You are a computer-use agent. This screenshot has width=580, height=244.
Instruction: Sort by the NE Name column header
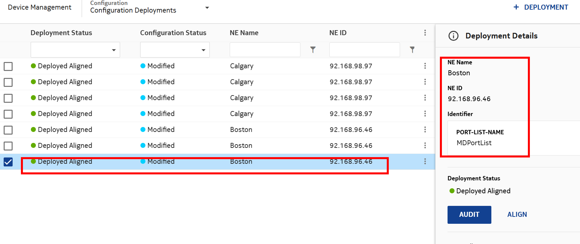pyautogui.click(x=244, y=33)
